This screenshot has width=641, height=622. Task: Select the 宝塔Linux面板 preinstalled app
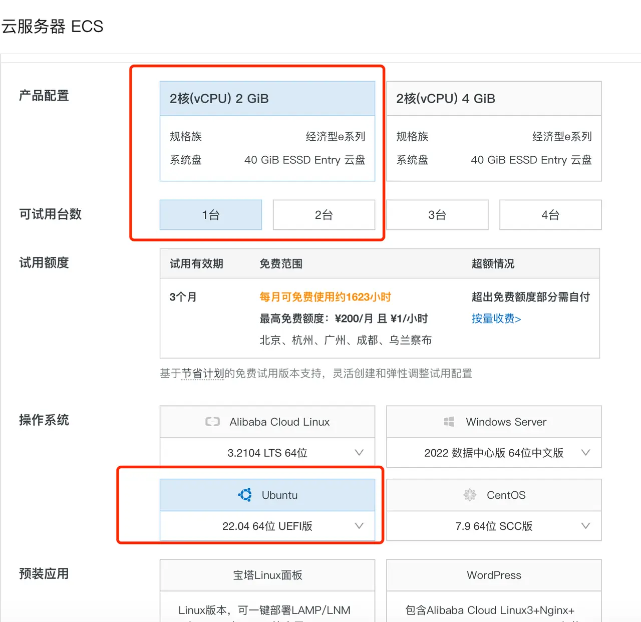click(x=267, y=575)
